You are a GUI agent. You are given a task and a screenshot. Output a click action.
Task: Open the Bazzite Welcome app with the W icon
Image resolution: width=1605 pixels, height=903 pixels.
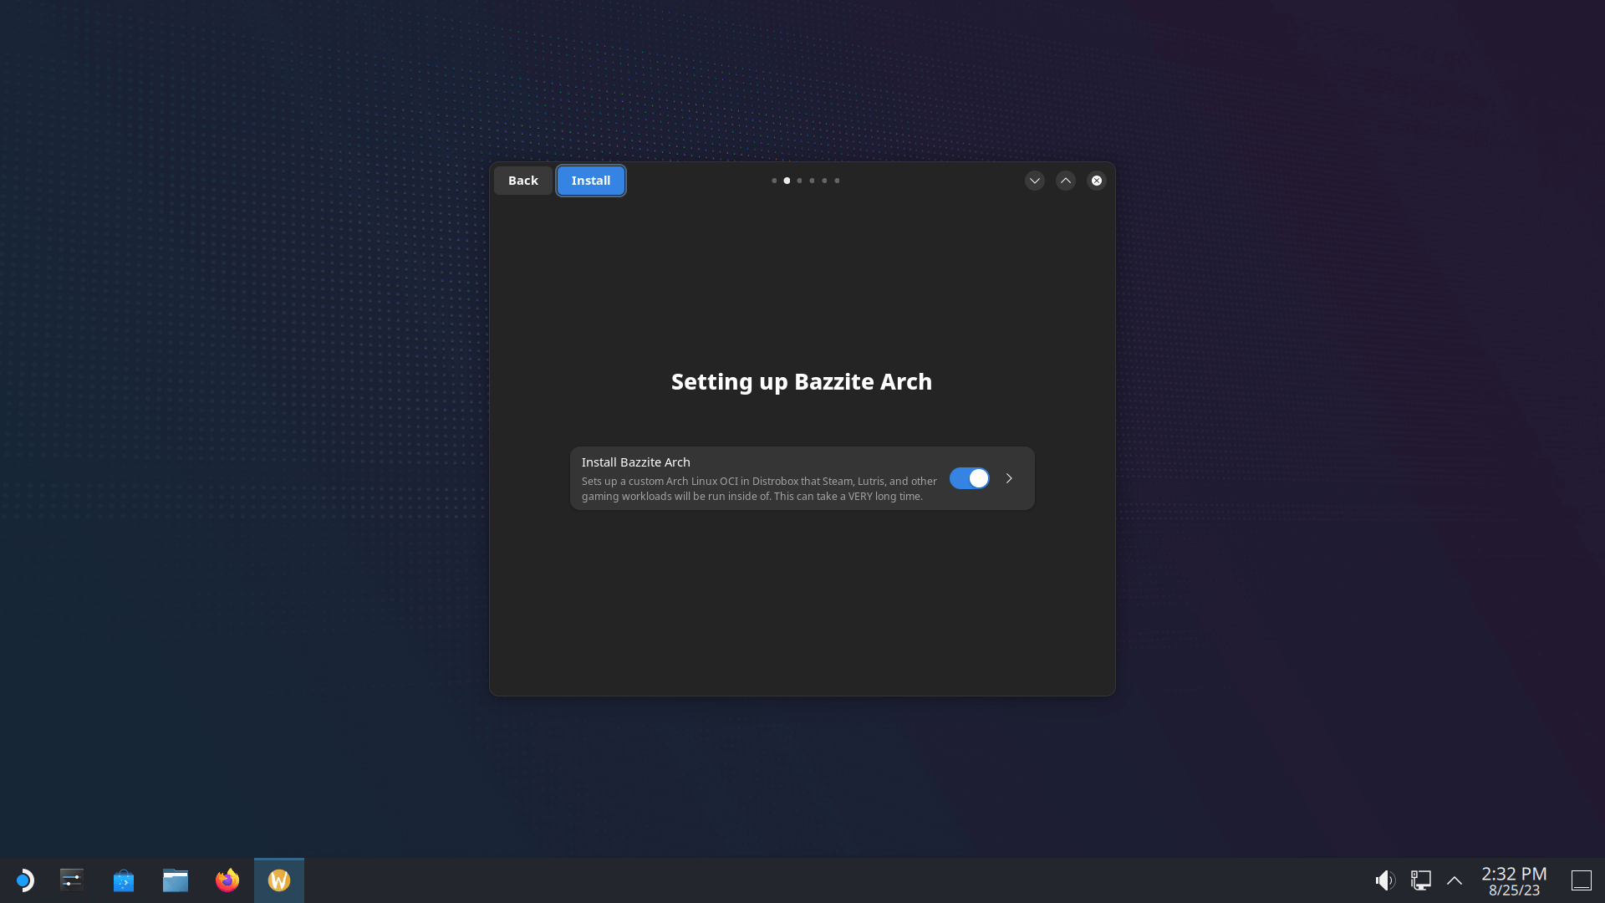click(278, 880)
